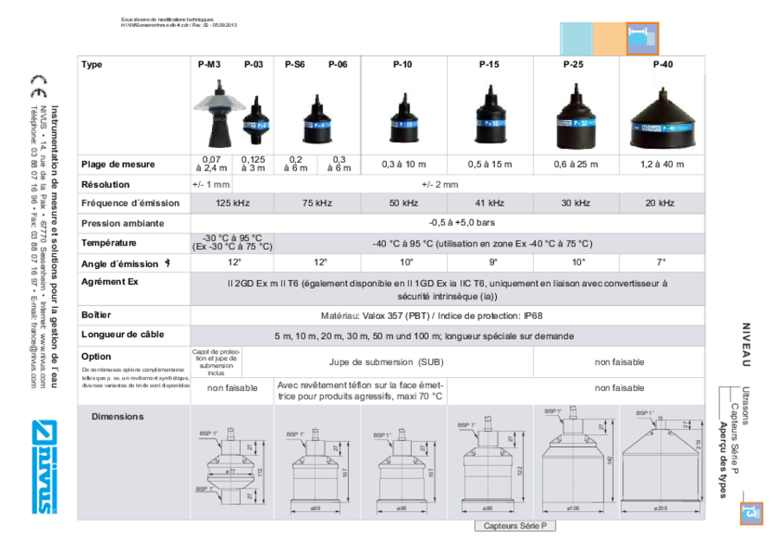Image resolution: width=779 pixels, height=550 pixels.
Task: Click the P-06 column header
Action: click(x=338, y=65)
